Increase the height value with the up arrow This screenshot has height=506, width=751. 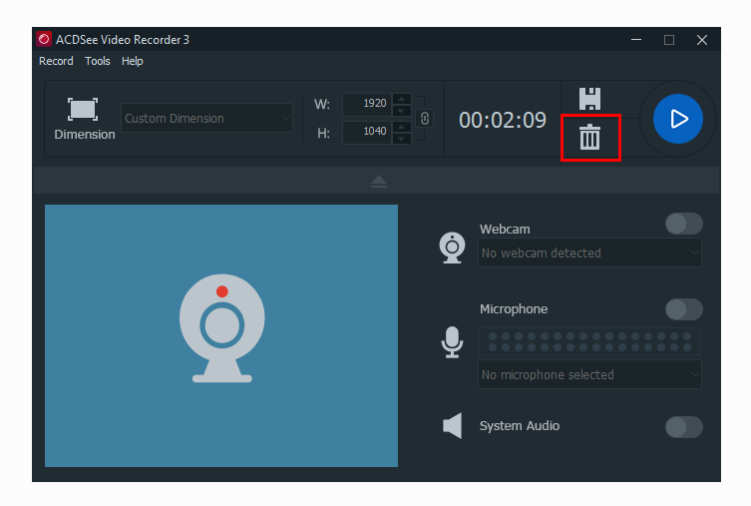401,127
